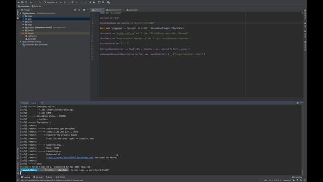Expand External Libraries node
Image resolution: width=323 pixels, height=182 pixels.
[x=21, y=42]
